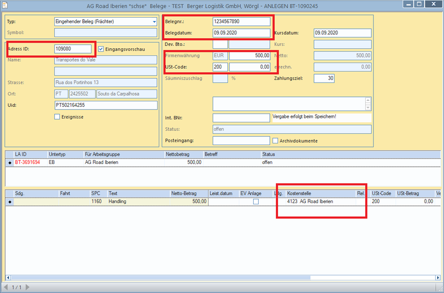Click the Netto-Betrag column header
The height and width of the screenshot is (293, 444).
[189, 193]
